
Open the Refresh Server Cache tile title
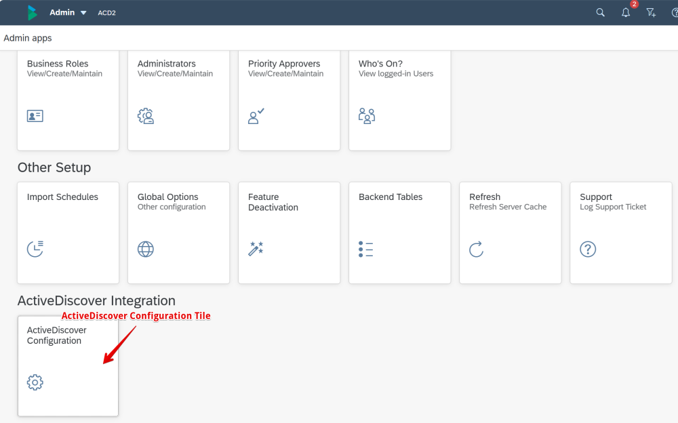[x=485, y=197]
